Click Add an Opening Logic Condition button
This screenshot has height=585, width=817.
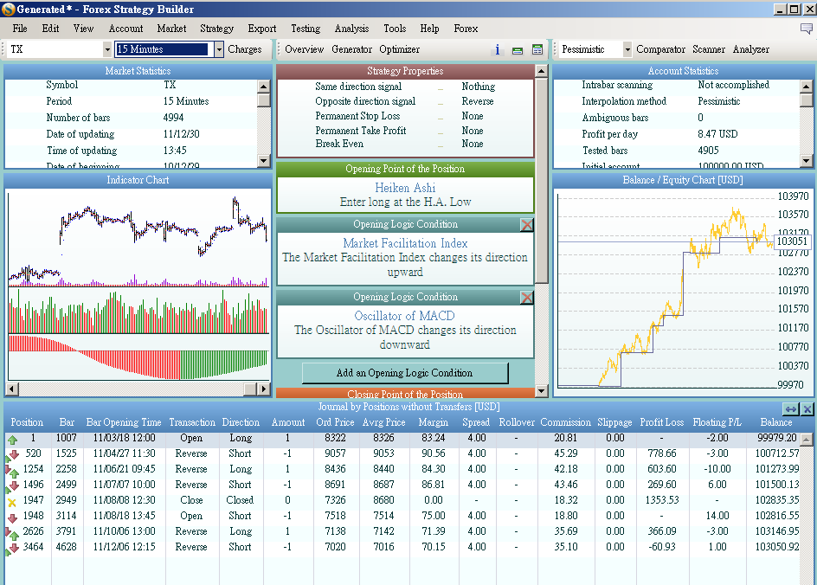[405, 373]
